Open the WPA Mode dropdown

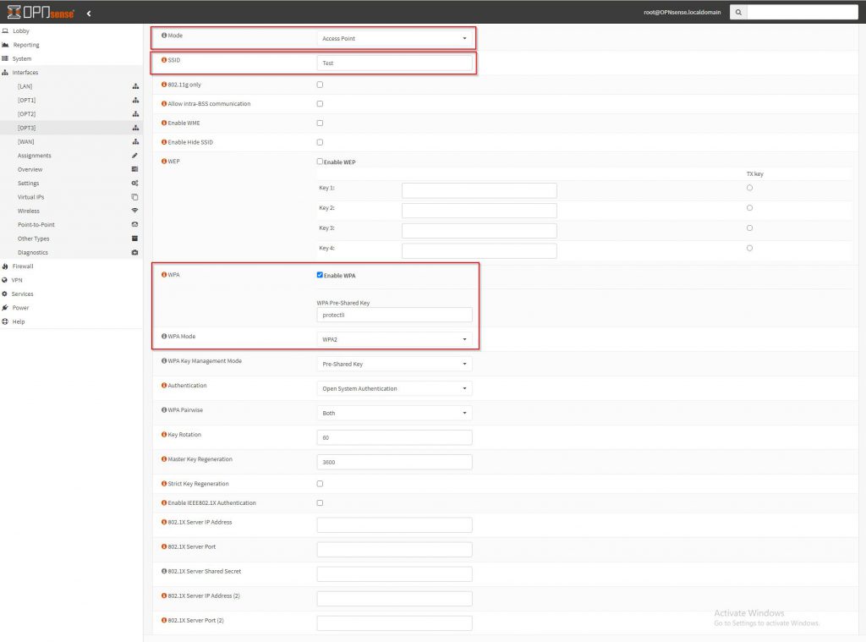pos(394,339)
